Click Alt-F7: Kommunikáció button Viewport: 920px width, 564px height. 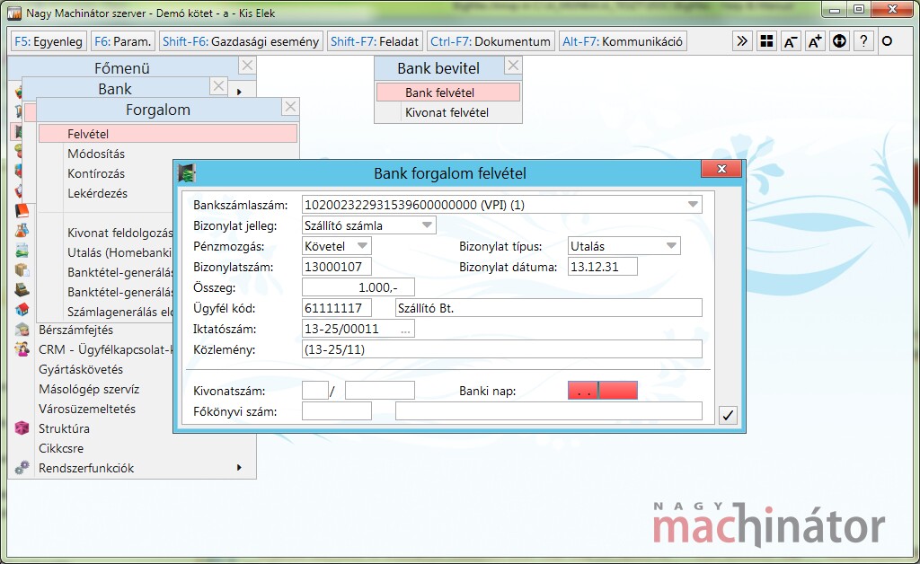click(x=623, y=41)
